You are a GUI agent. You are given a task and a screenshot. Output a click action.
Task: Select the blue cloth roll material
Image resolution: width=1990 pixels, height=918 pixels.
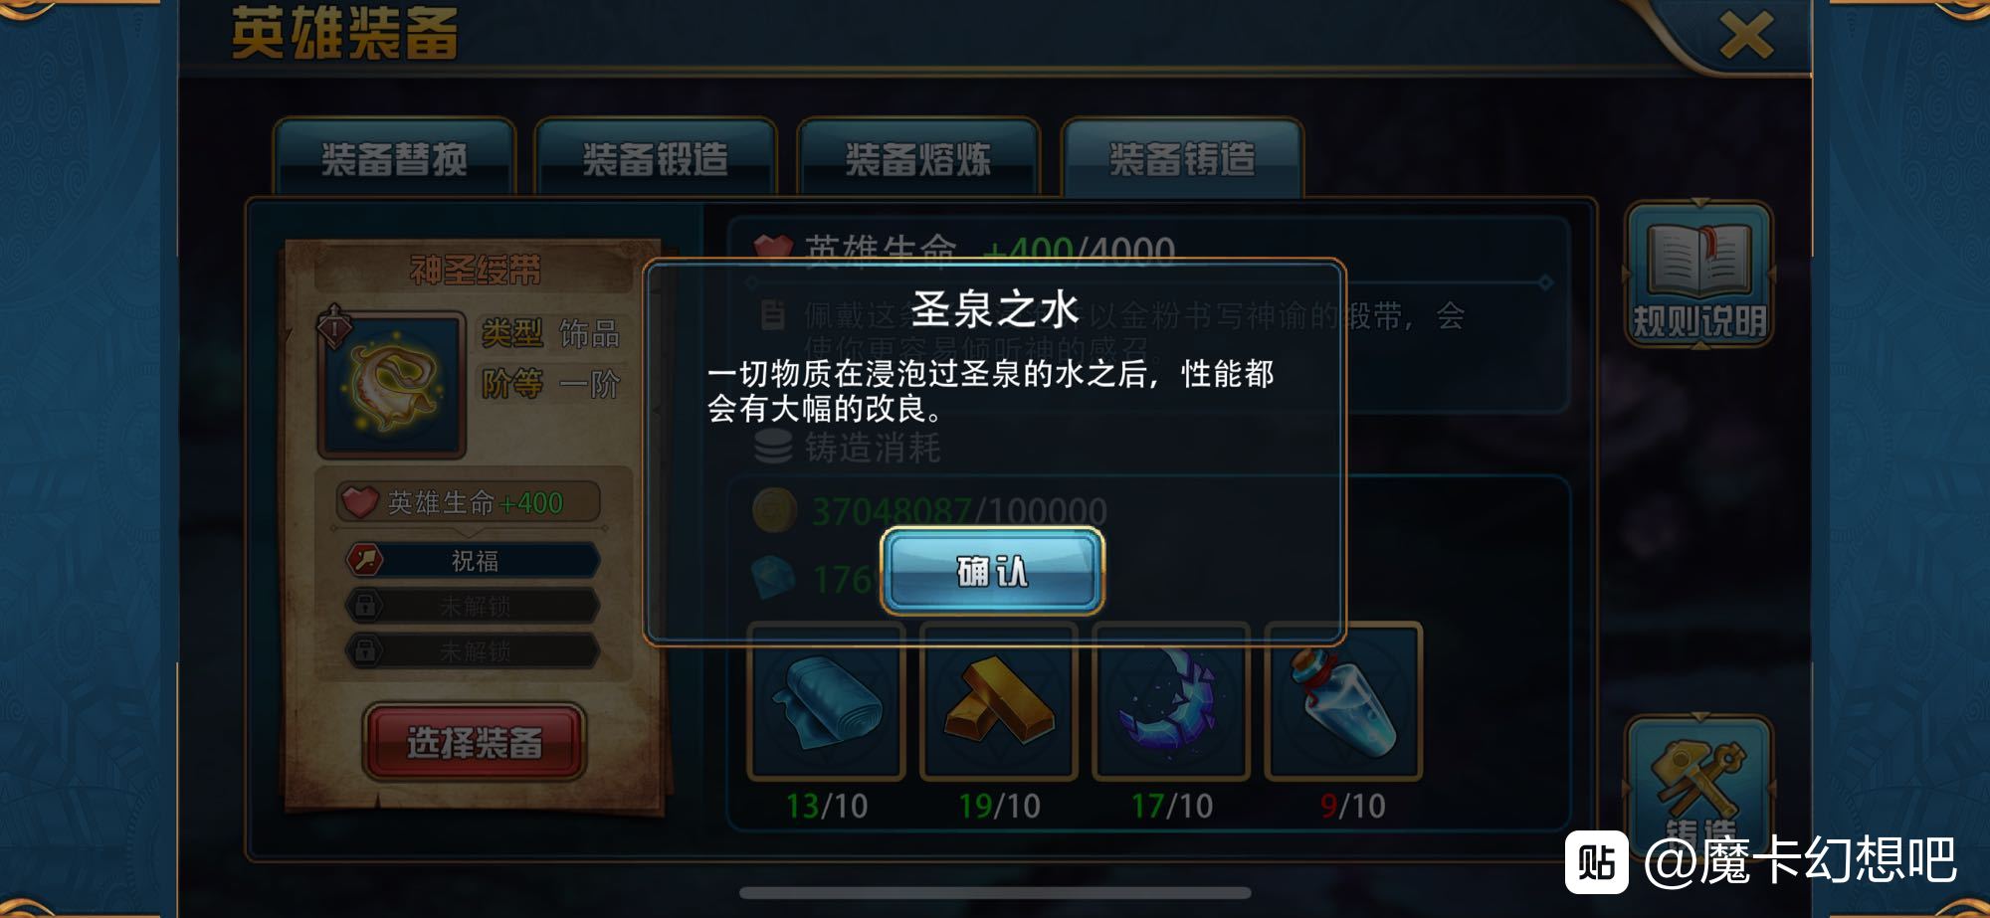point(826,701)
